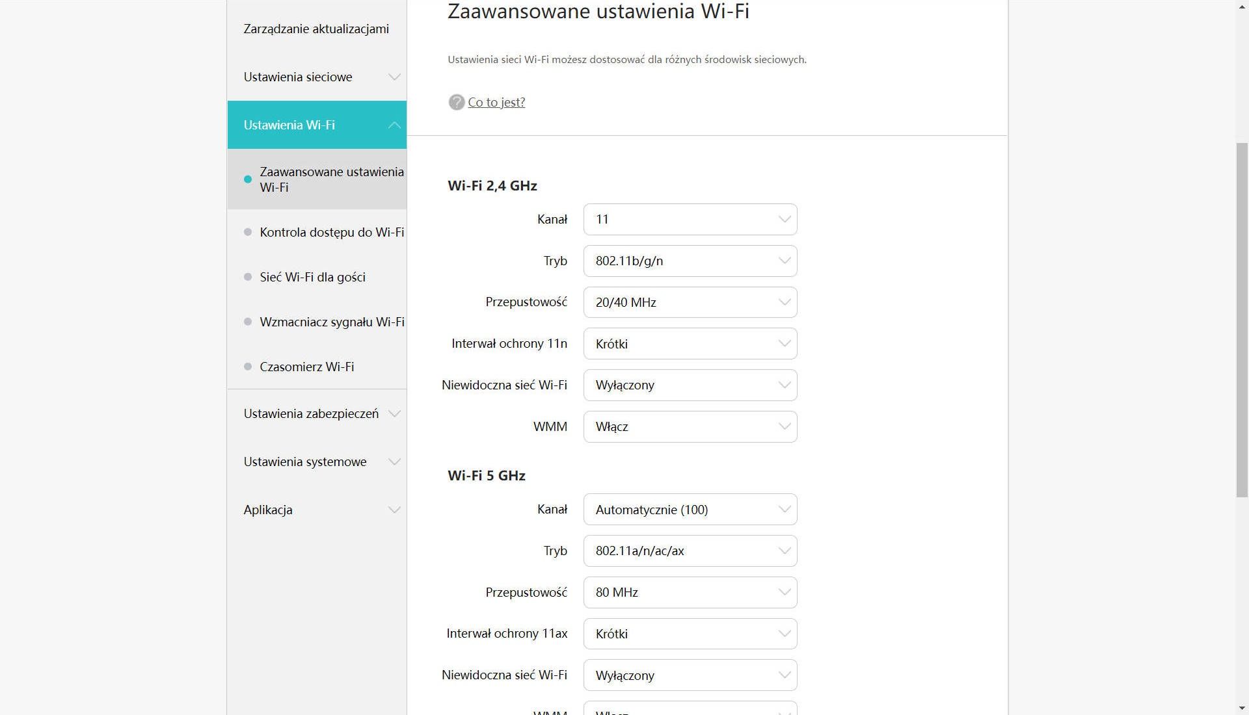Expand the Aplikacja menu
Screen dimensions: 1249x715
pyautogui.click(x=316, y=510)
